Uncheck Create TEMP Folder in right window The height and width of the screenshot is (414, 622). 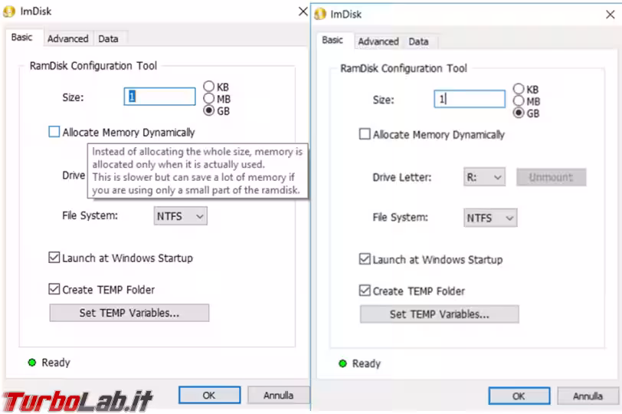point(365,291)
